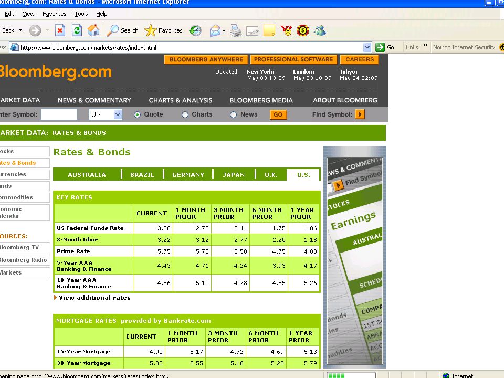This screenshot has height=378, width=504.
Task: Go to the Home page icon
Action: tap(93, 30)
